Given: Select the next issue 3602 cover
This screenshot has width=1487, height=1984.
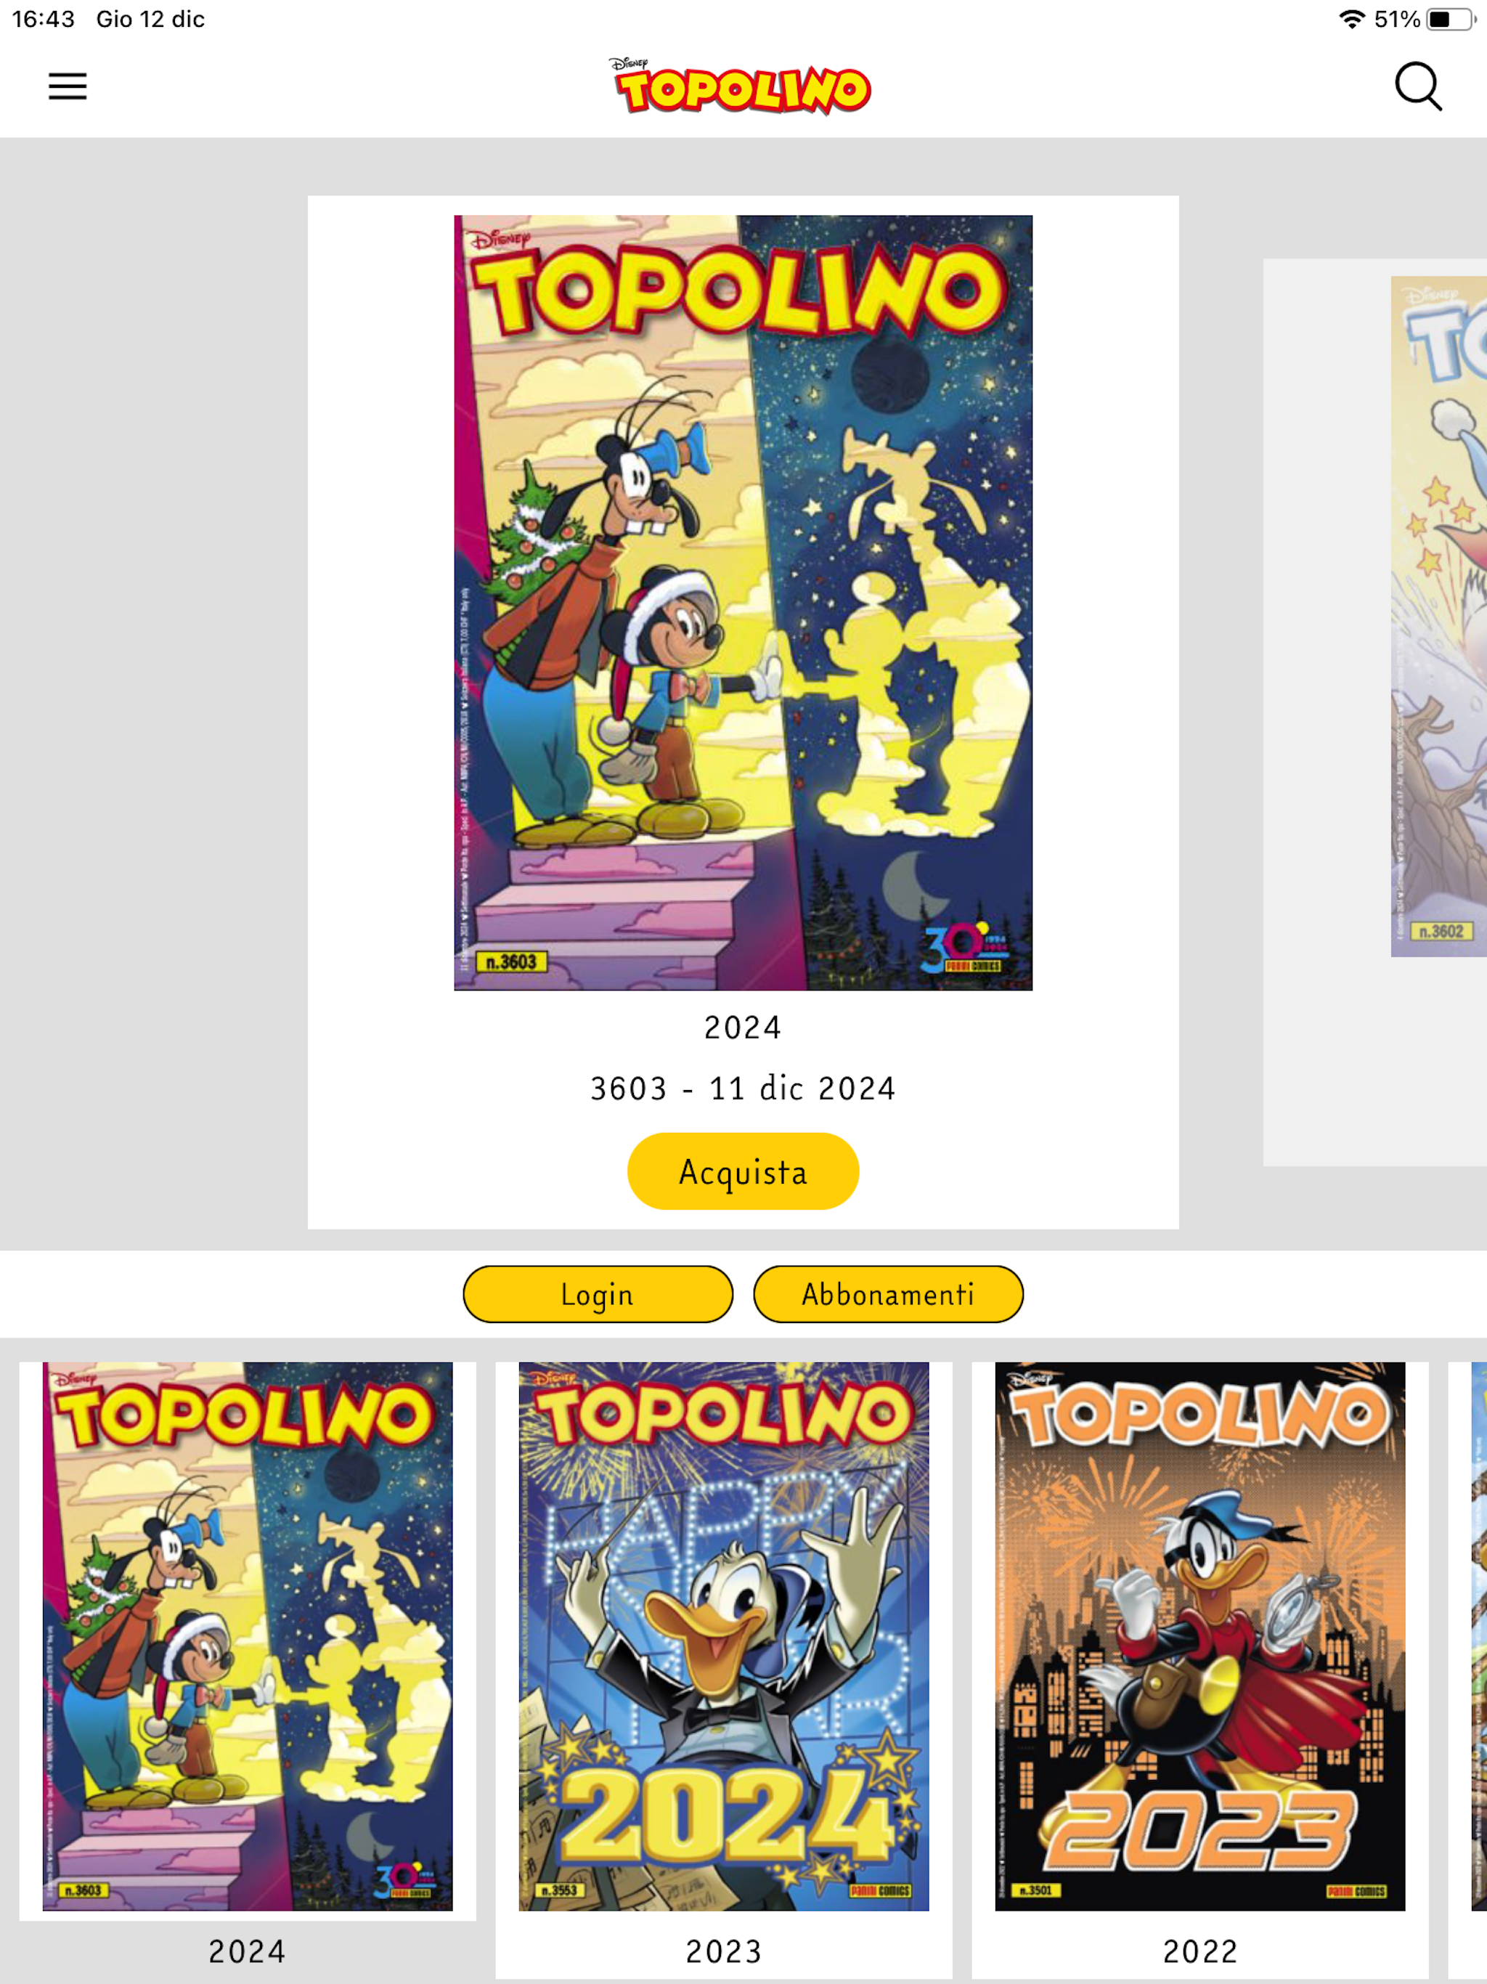Looking at the screenshot, I should point(1438,617).
